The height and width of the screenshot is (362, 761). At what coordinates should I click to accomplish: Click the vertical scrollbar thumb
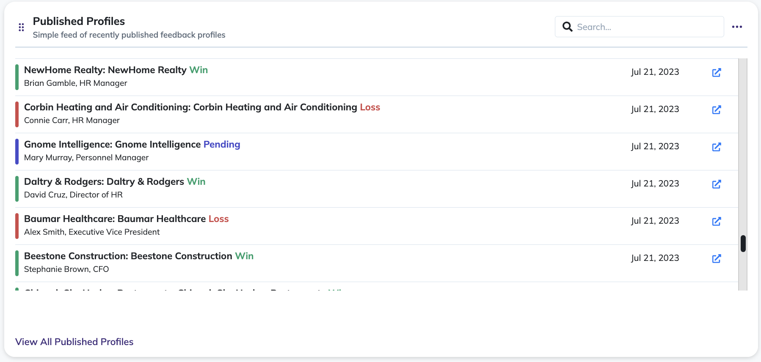[x=743, y=244]
